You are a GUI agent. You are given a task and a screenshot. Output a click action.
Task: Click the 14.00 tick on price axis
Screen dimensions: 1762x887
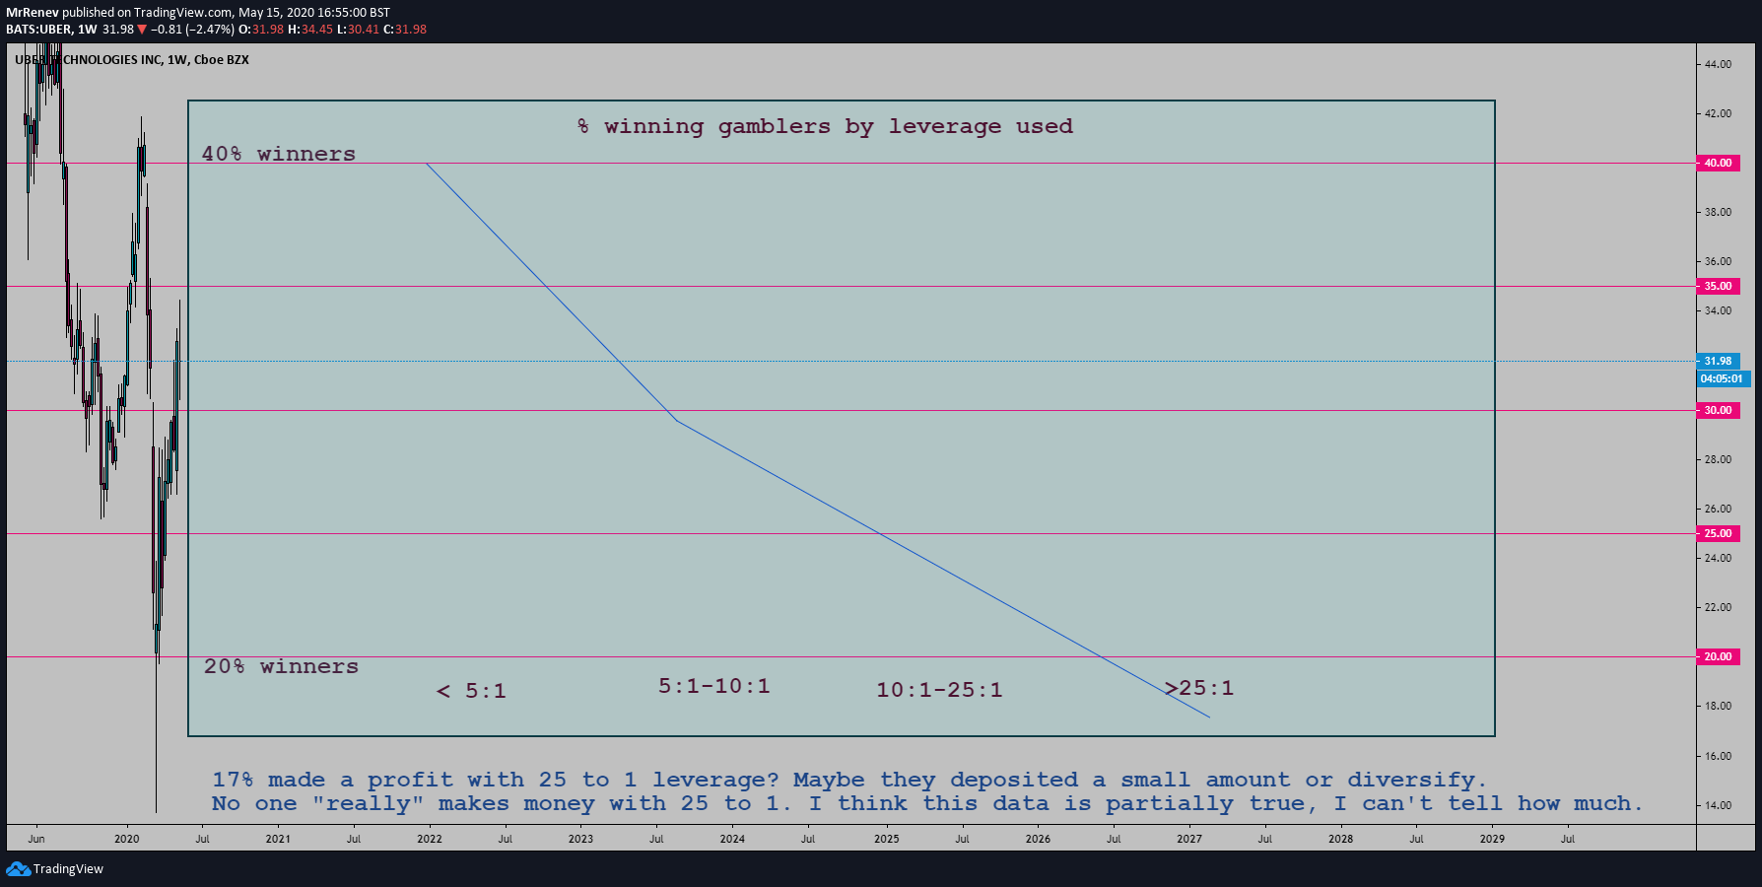point(1718,805)
